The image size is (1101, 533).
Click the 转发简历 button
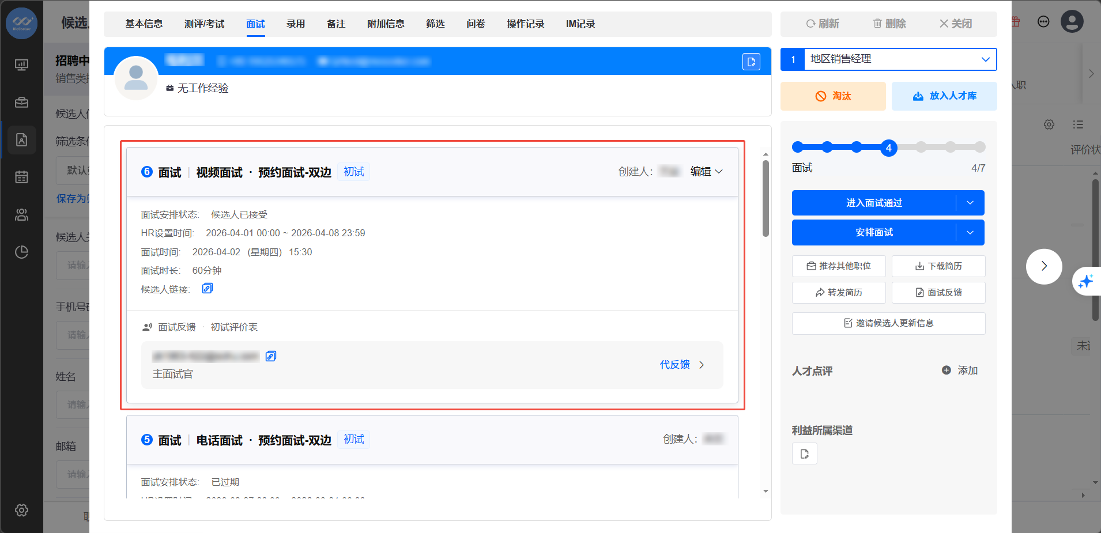tap(839, 293)
